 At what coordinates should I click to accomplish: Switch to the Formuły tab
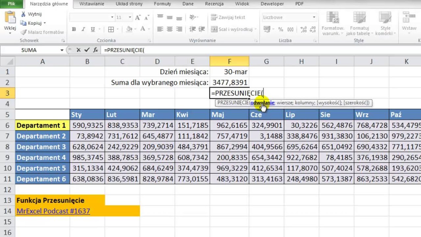pos(162,4)
